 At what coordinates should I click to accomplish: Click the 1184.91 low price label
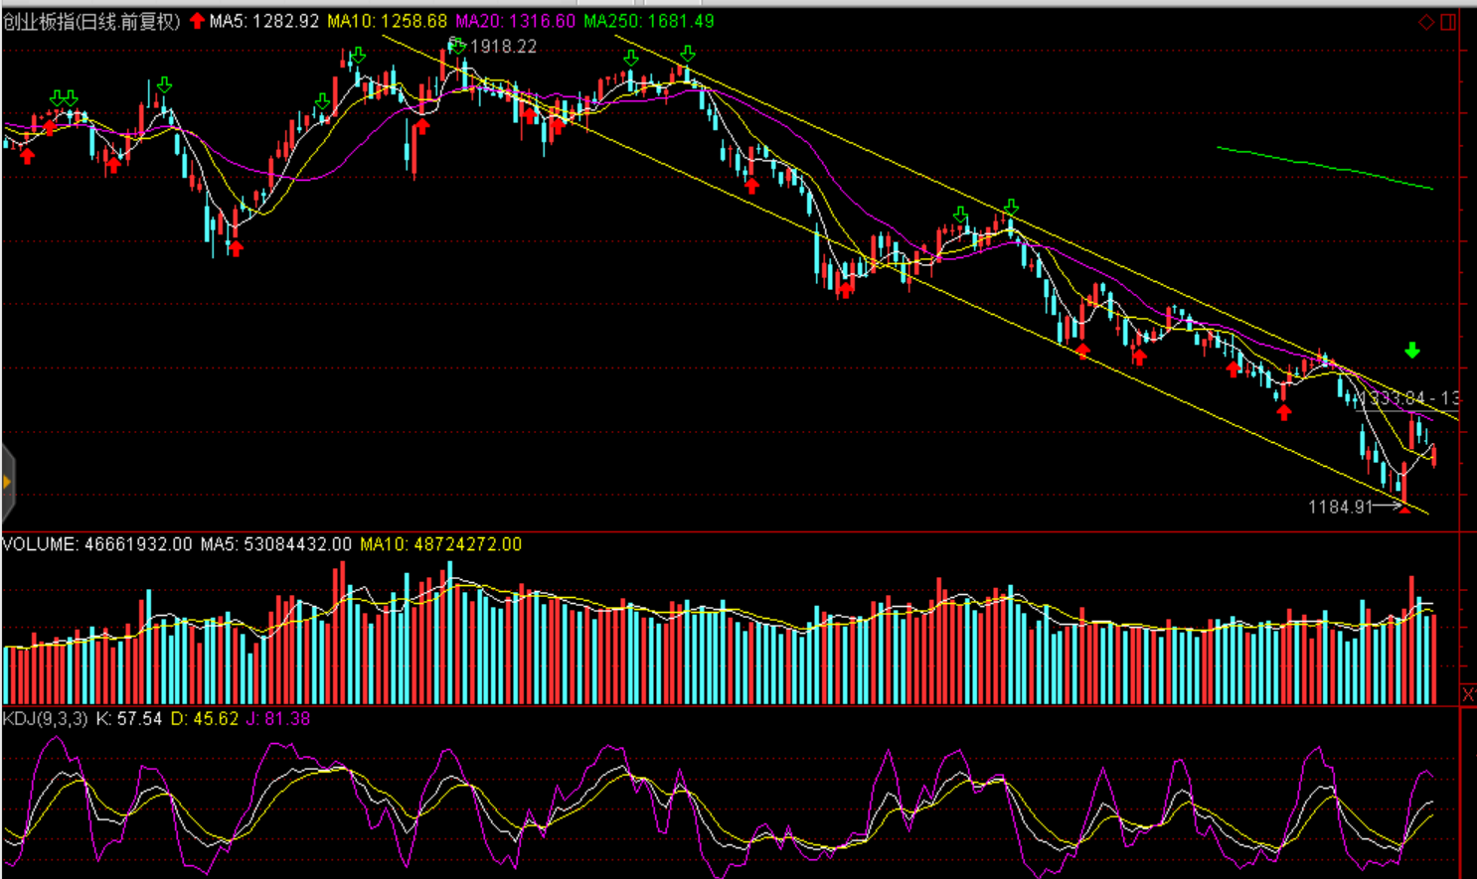tap(1339, 507)
